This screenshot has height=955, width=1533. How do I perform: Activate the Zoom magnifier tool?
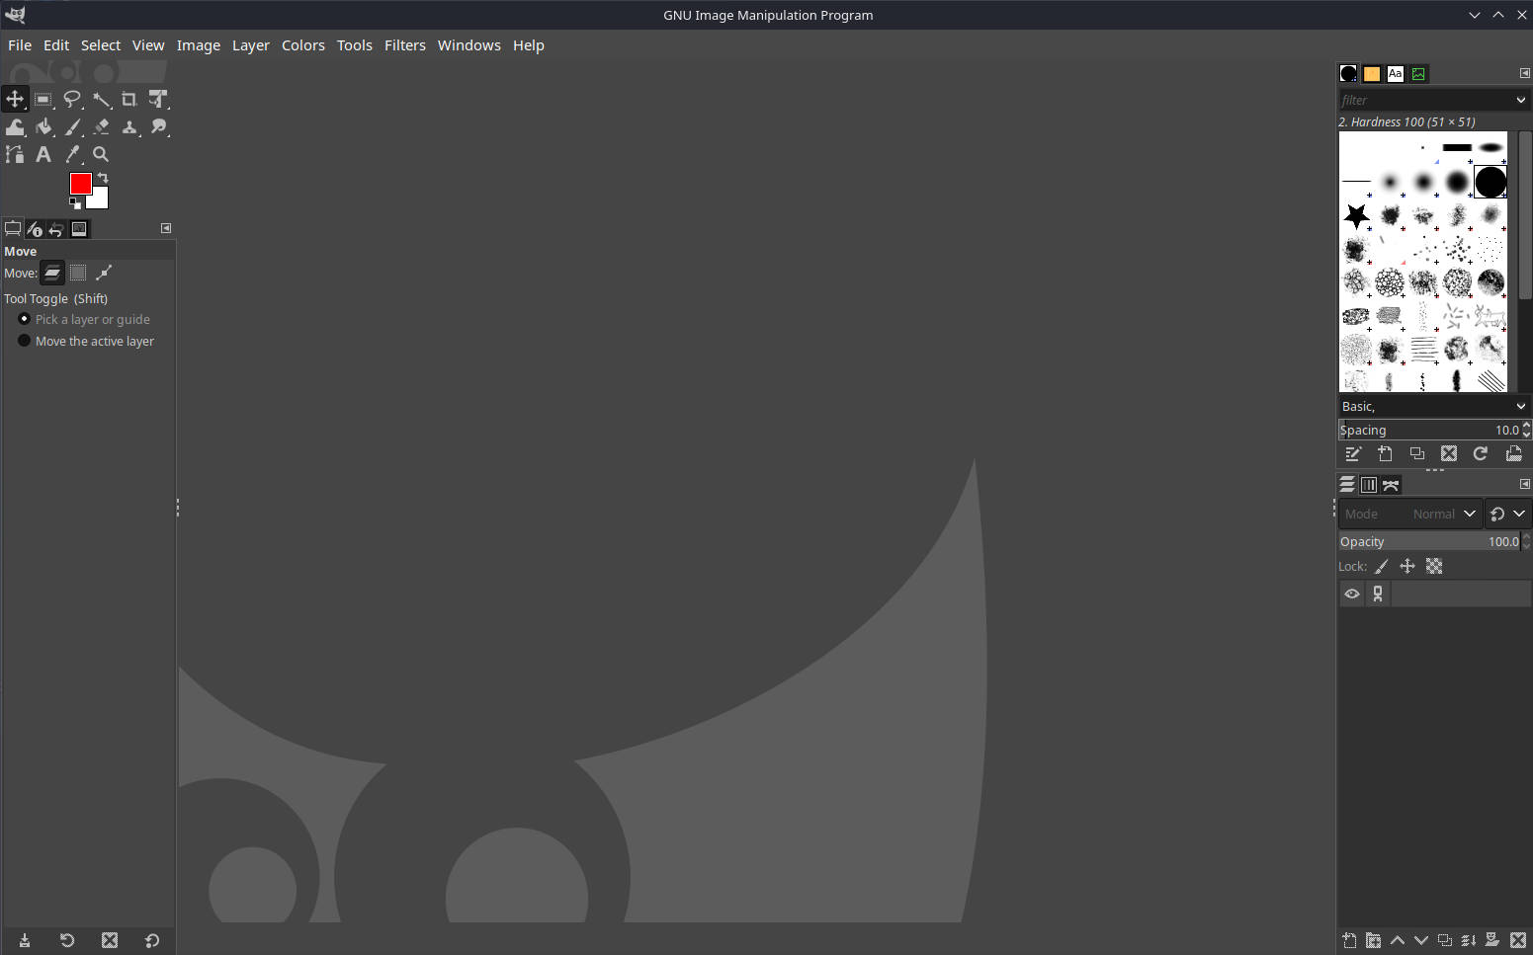tap(101, 154)
